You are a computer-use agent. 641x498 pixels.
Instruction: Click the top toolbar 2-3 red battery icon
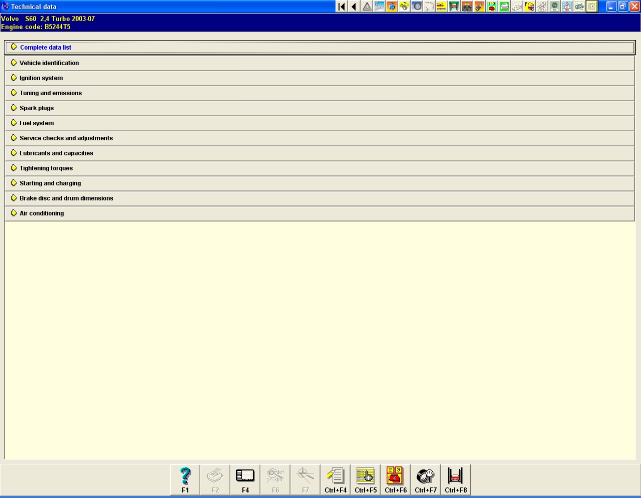click(x=492, y=7)
